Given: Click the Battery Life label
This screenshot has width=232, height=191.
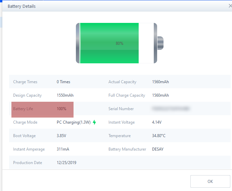Looking at the screenshot, I should coord(23,109).
